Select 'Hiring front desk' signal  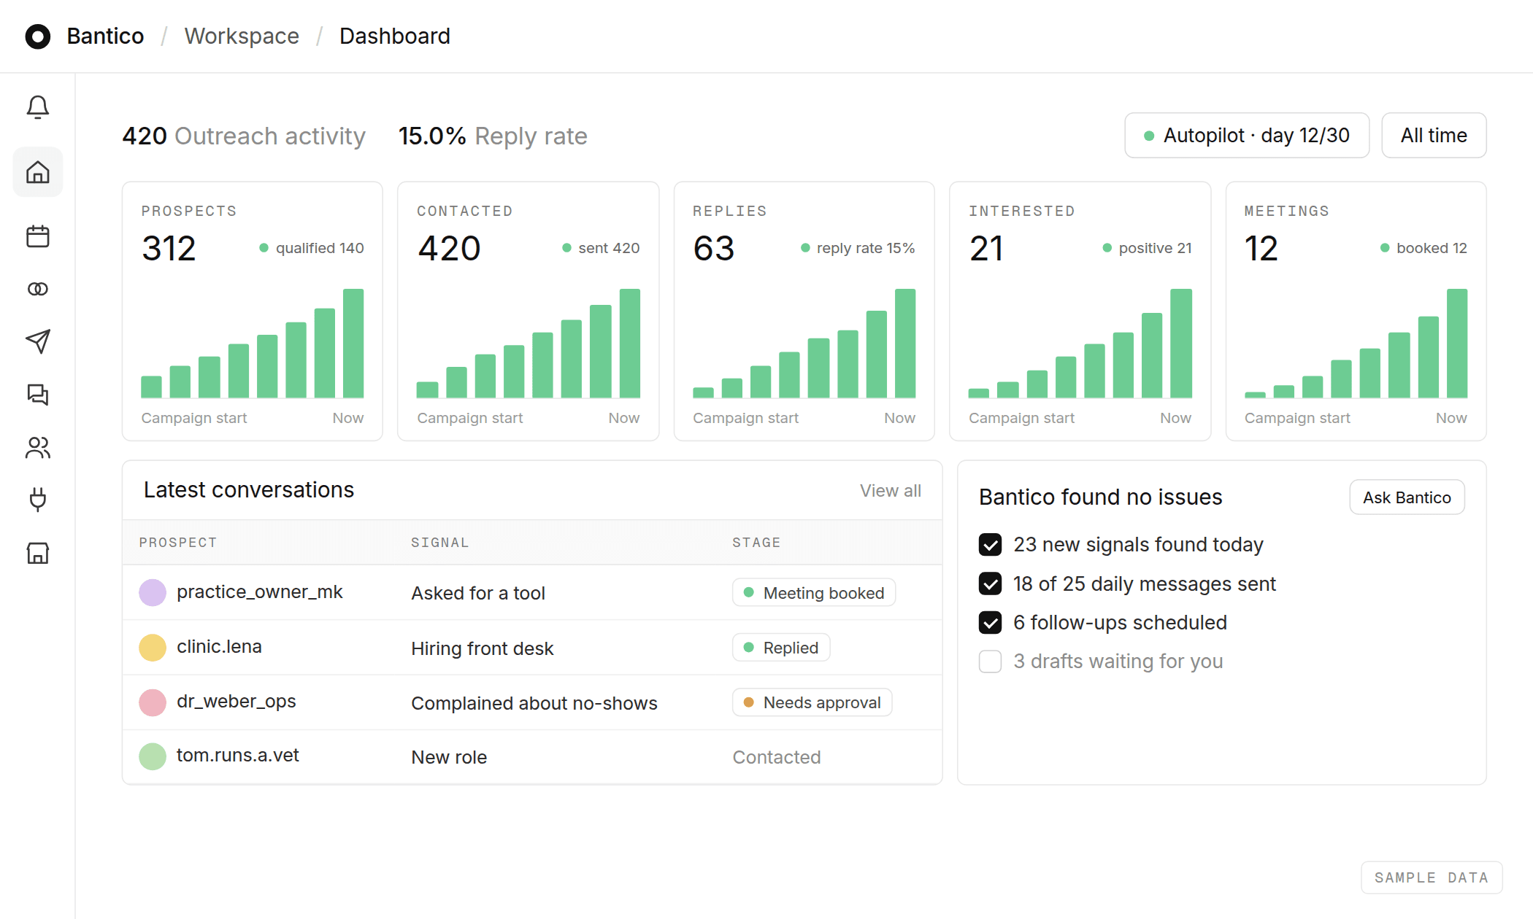click(x=483, y=648)
